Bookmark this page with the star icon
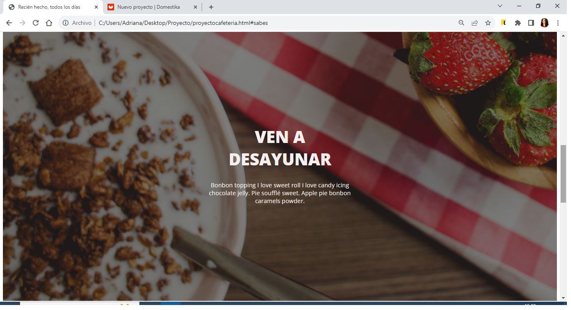 (488, 23)
